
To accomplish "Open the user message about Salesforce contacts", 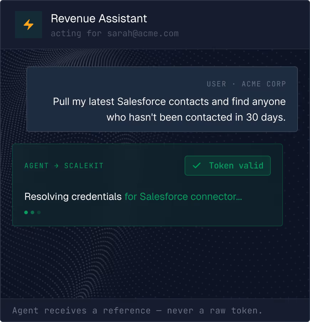I will pyautogui.click(x=162, y=99).
